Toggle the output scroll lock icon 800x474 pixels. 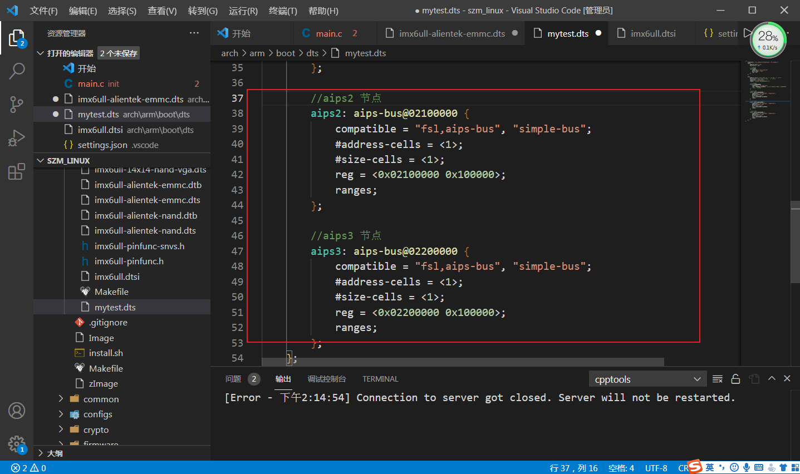[735, 379]
